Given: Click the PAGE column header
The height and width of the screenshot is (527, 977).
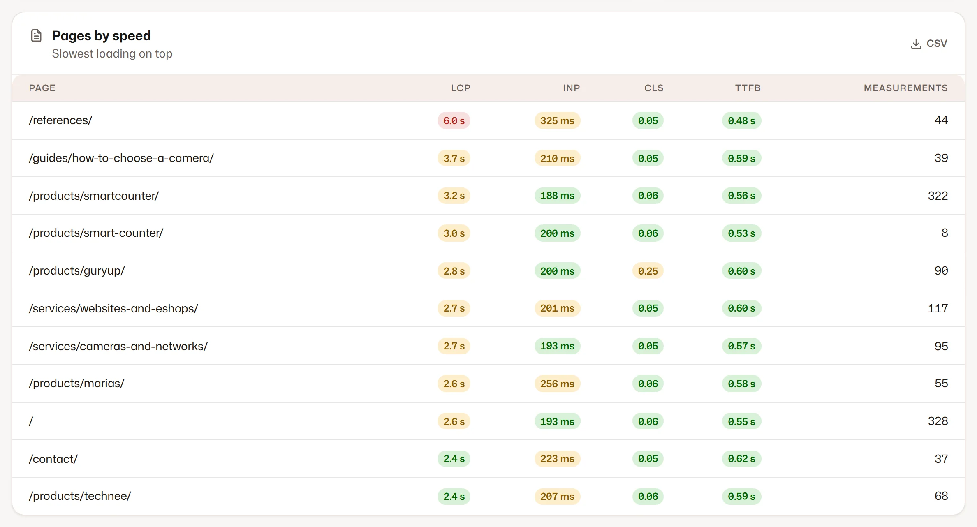Looking at the screenshot, I should pyautogui.click(x=42, y=88).
